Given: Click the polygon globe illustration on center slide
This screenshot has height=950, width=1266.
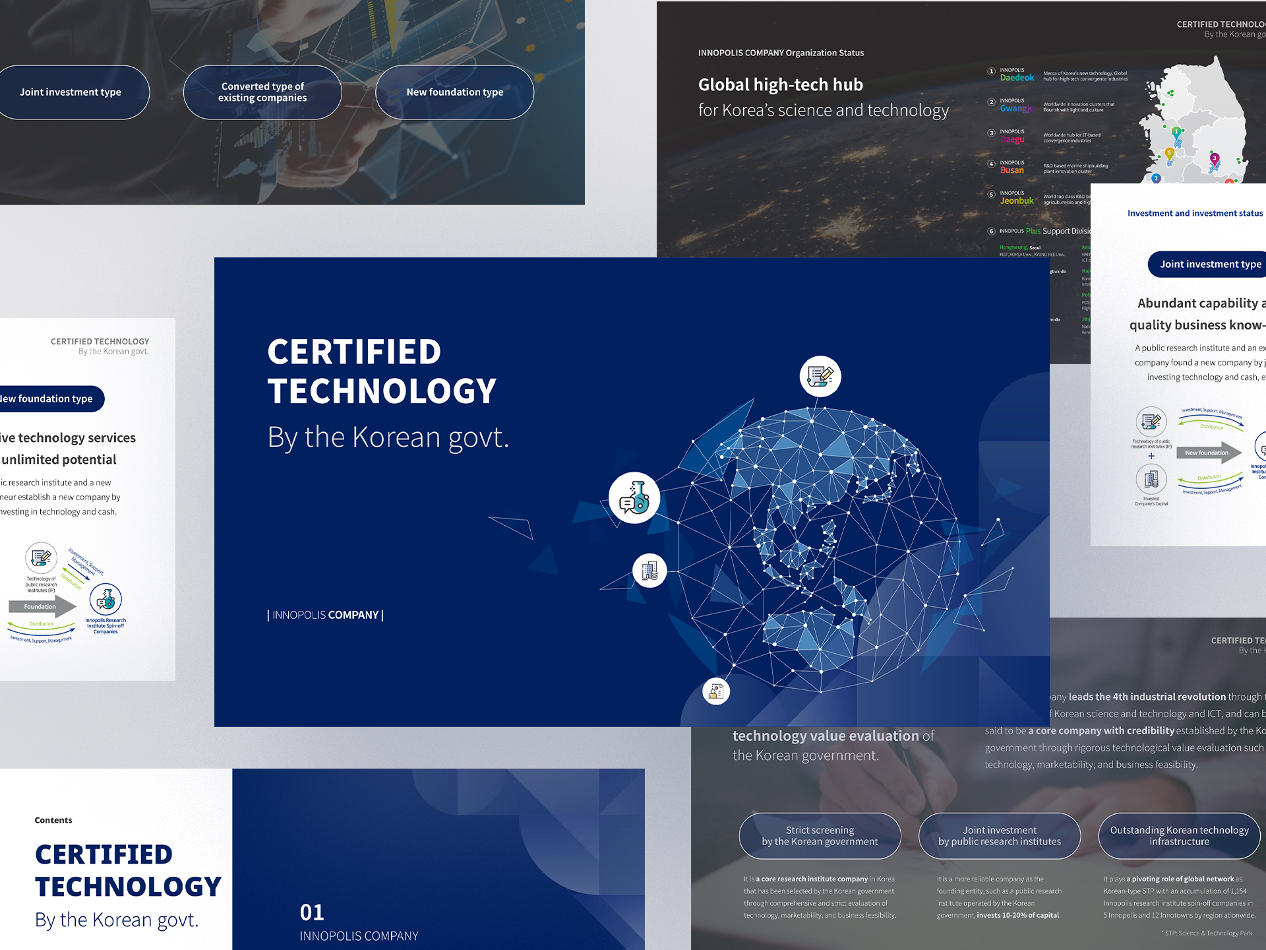Looking at the screenshot, I should (x=818, y=550).
